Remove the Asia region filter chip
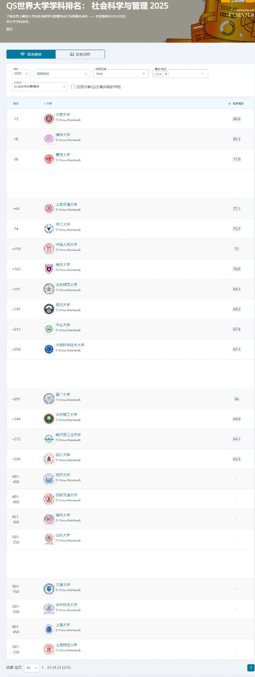The height and width of the screenshot is (677, 255). click(143, 73)
